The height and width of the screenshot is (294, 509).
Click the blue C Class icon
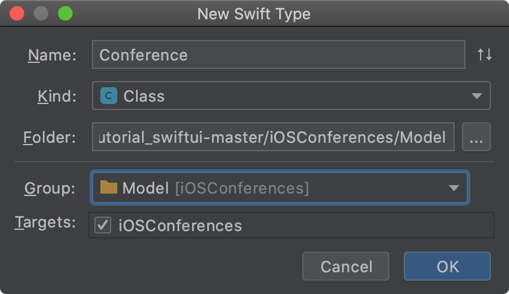pyautogui.click(x=109, y=96)
